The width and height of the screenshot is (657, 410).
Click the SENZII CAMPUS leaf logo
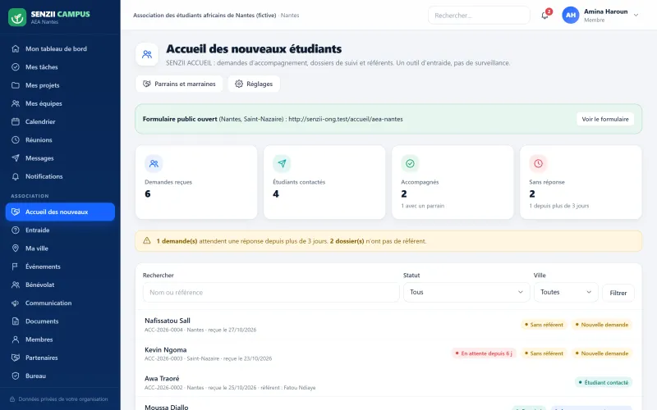[x=17, y=17]
